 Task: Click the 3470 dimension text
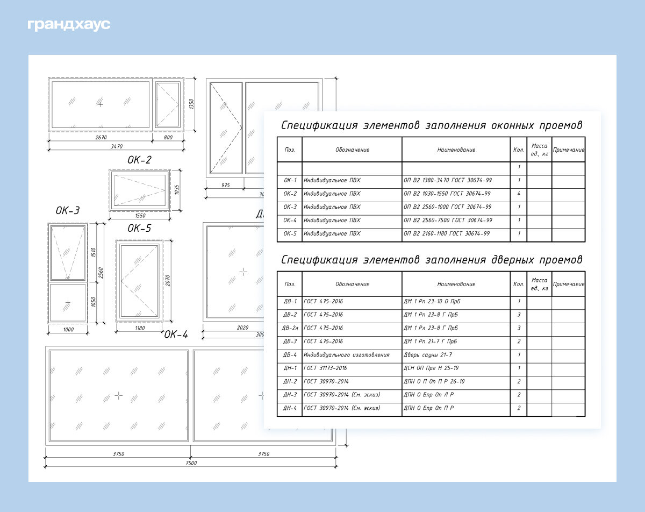pyautogui.click(x=116, y=146)
